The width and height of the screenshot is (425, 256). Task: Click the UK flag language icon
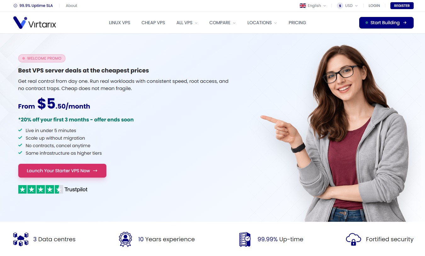pyautogui.click(x=303, y=6)
